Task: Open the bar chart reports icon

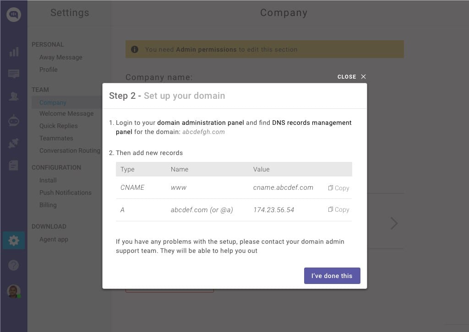Action: (14, 52)
